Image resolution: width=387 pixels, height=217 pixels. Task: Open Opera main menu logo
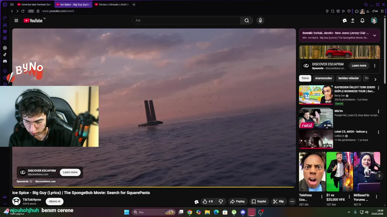coord(5,5)
